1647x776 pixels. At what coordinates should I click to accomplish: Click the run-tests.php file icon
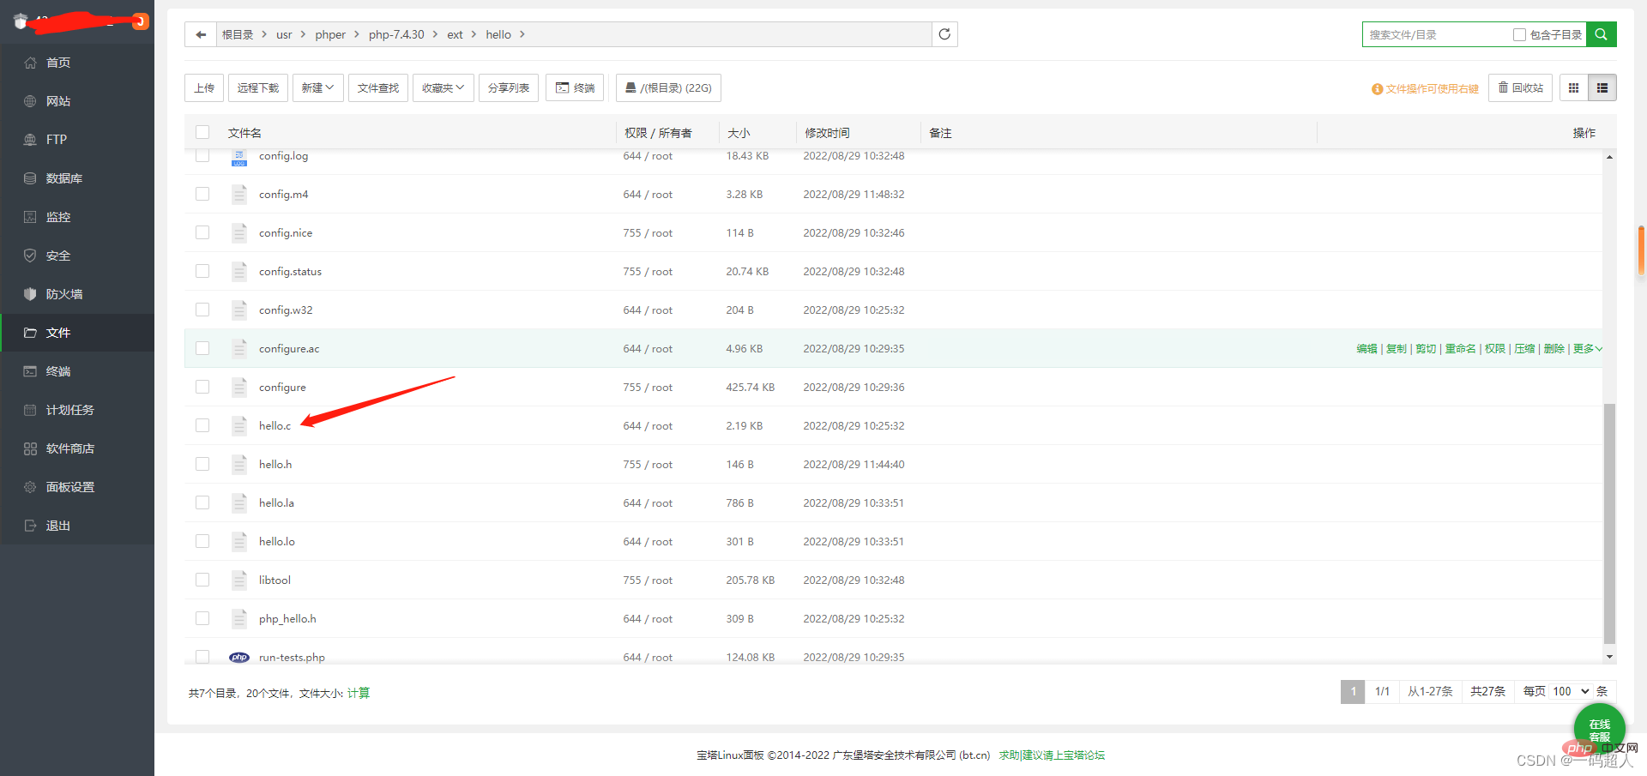[239, 657]
